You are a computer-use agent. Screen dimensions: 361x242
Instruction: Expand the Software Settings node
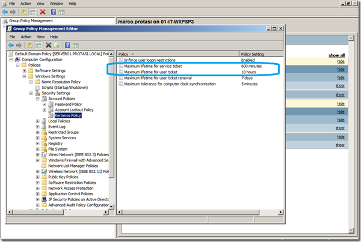pyautogui.click(x=24, y=71)
